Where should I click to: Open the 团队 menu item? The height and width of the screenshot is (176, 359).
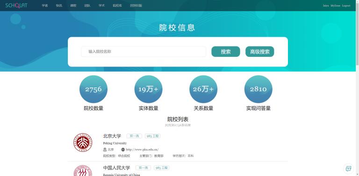pyautogui.click(x=87, y=6)
